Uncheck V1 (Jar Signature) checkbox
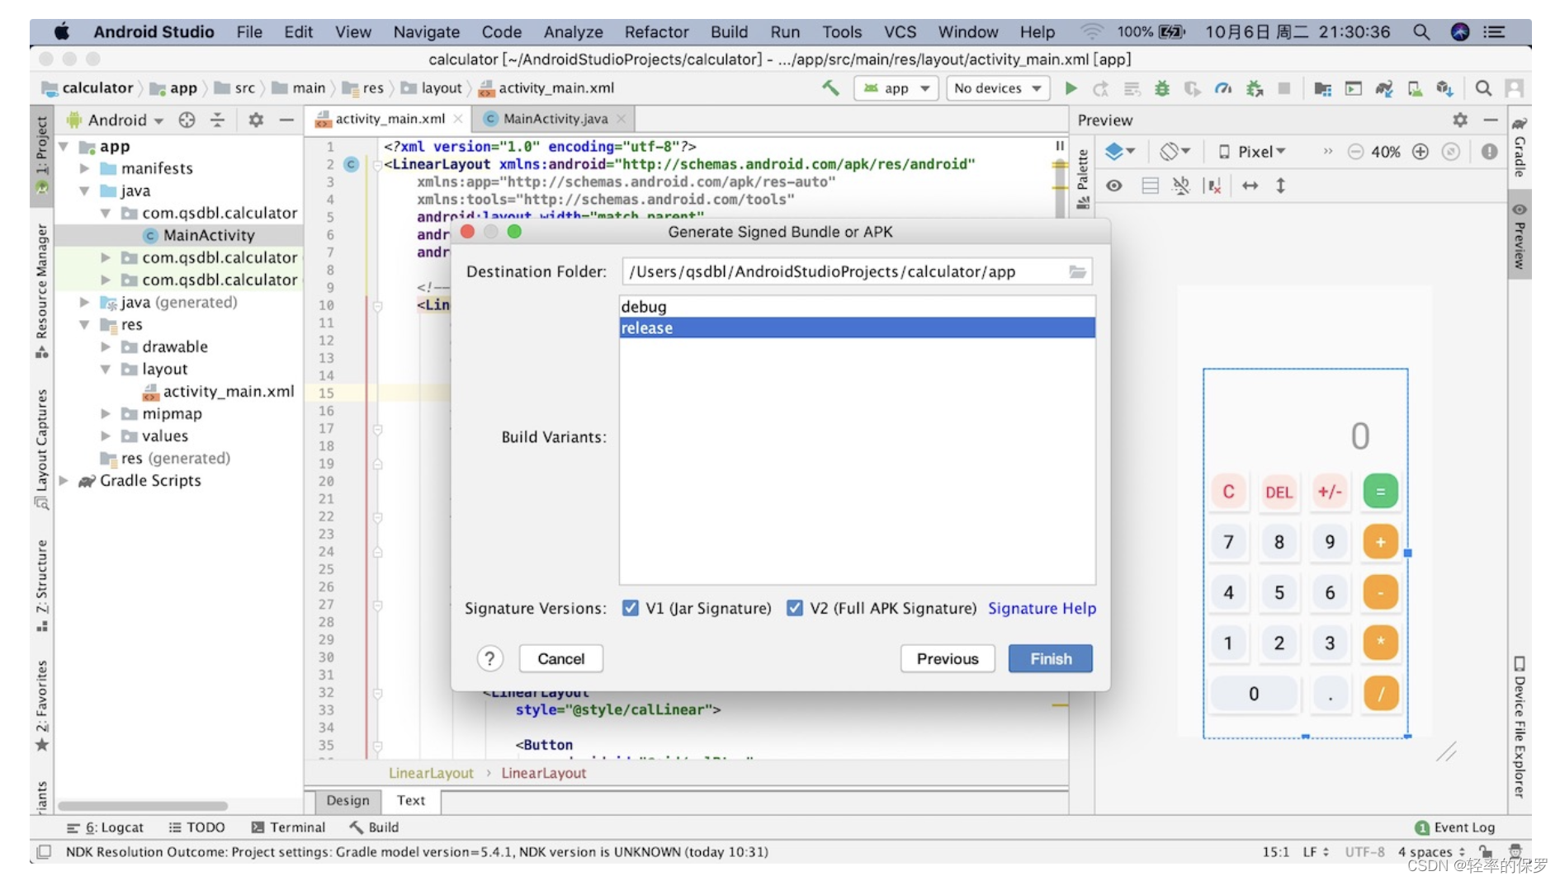 631,608
